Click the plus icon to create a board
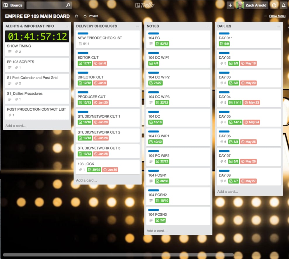The width and height of the screenshot is (289, 259). 230,5
